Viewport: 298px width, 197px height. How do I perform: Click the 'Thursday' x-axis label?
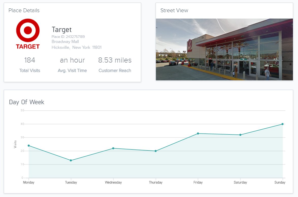click(156, 182)
